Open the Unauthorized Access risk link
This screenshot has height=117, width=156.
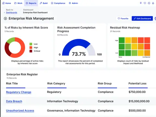tap(20, 110)
